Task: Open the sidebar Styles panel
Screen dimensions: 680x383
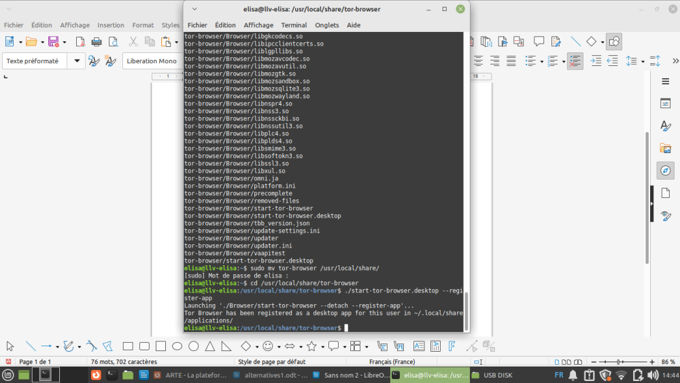Action: tap(666, 126)
